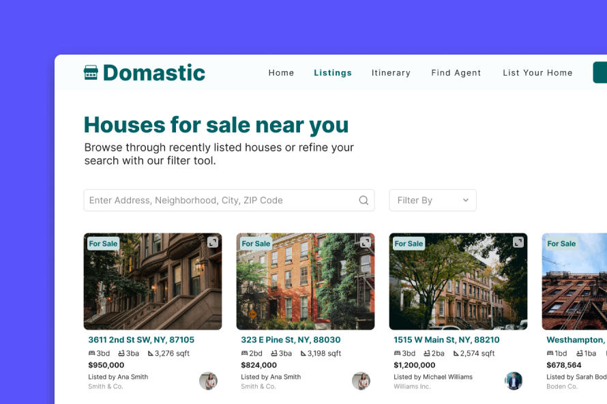Click Listed by Ana Smith under $950,000
This screenshot has width=607, height=404.
(x=118, y=377)
